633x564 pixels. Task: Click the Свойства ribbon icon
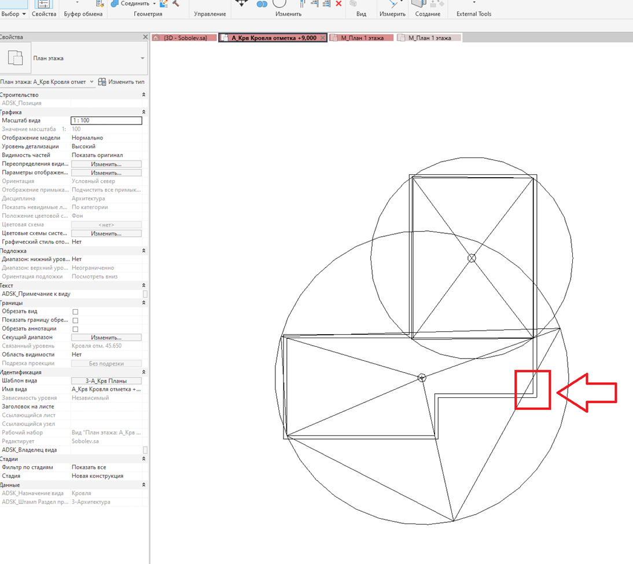coord(43,4)
